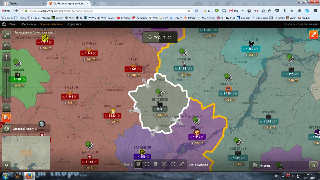
Task: Open the Монастырь bookmark
Action: pos(207,18)
